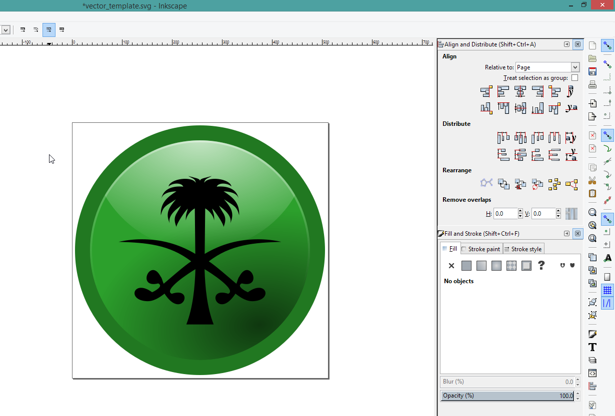Unclump selected objects
Screen dimensions: 615x416
coord(571,184)
